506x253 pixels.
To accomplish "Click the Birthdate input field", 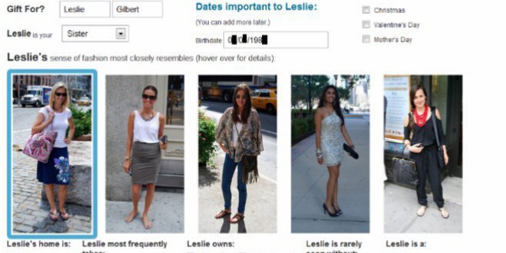I will (276, 40).
